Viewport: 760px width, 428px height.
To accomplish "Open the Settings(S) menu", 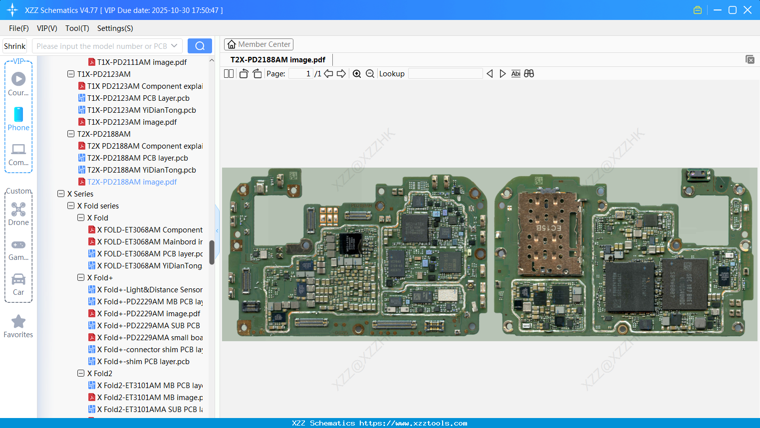I will (x=115, y=28).
